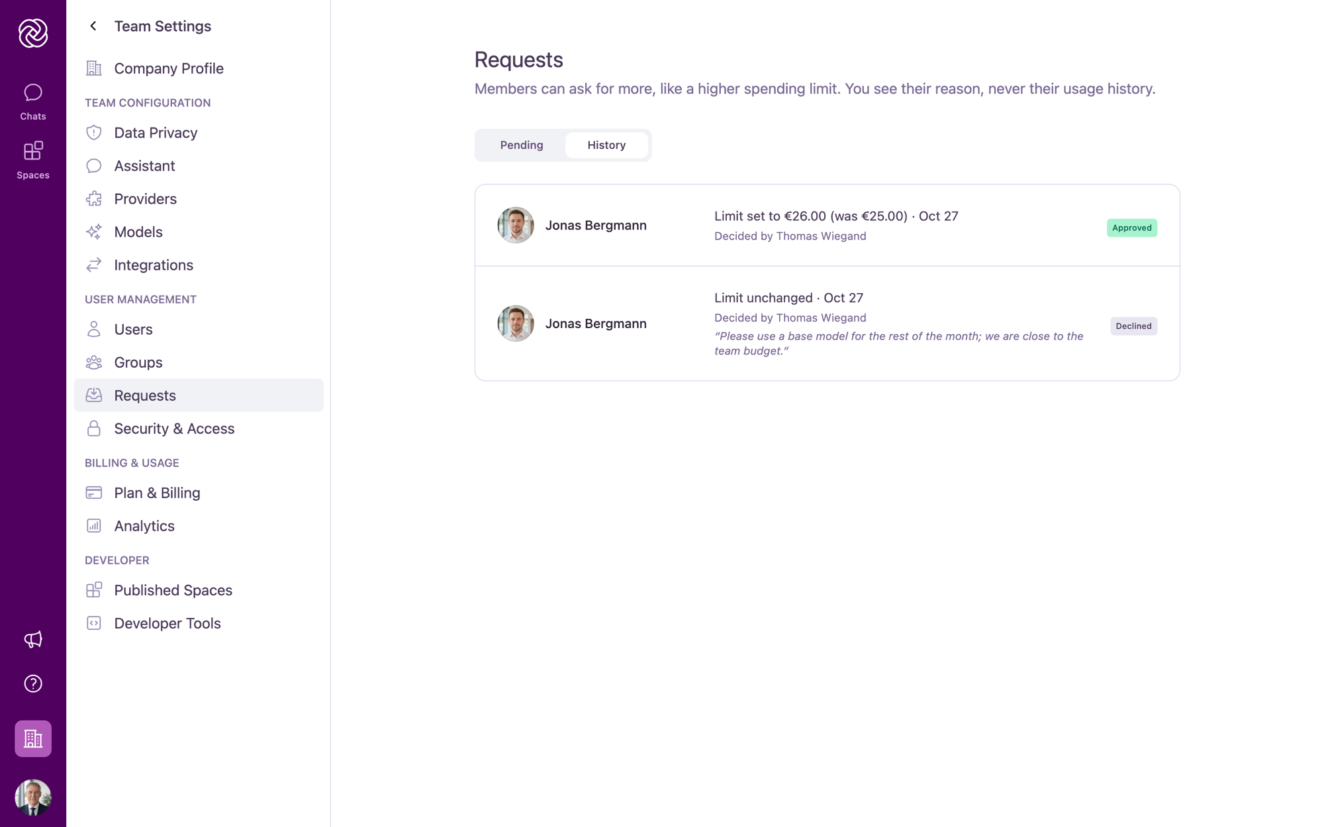The image size is (1324, 827).
Task: Click Jonas Bergmann's avatar in approved row
Action: click(x=516, y=225)
